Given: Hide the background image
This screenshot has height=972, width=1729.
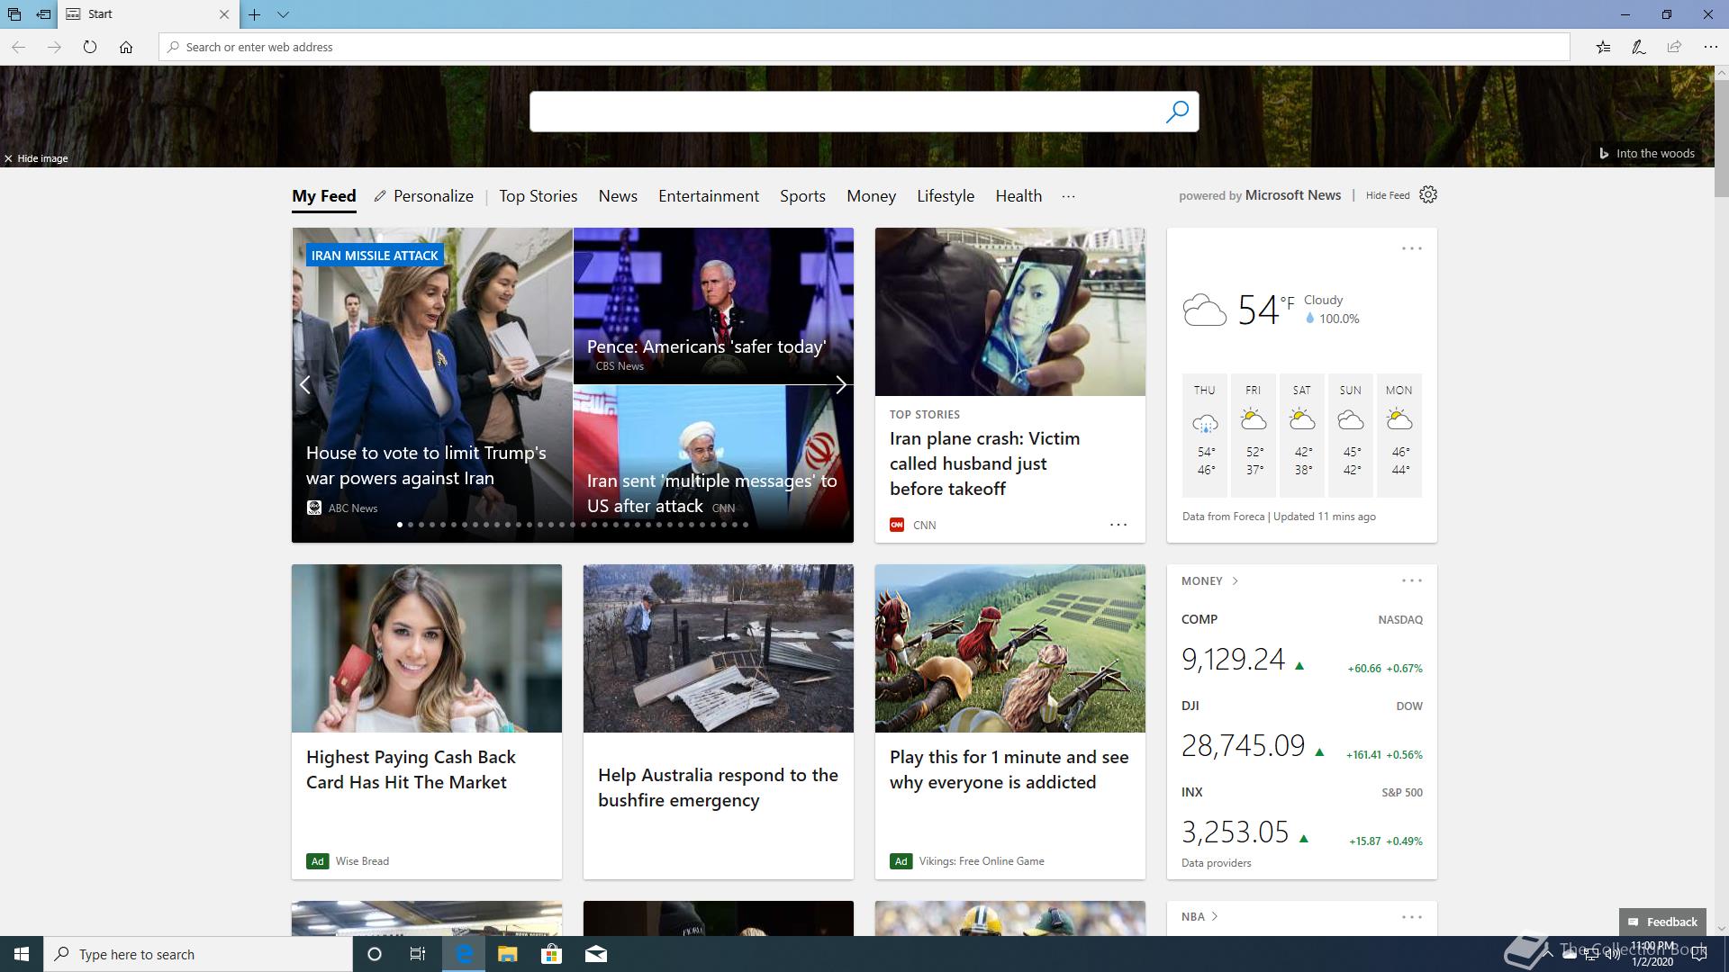Looking at the screenshot, I should coord(36,158).
